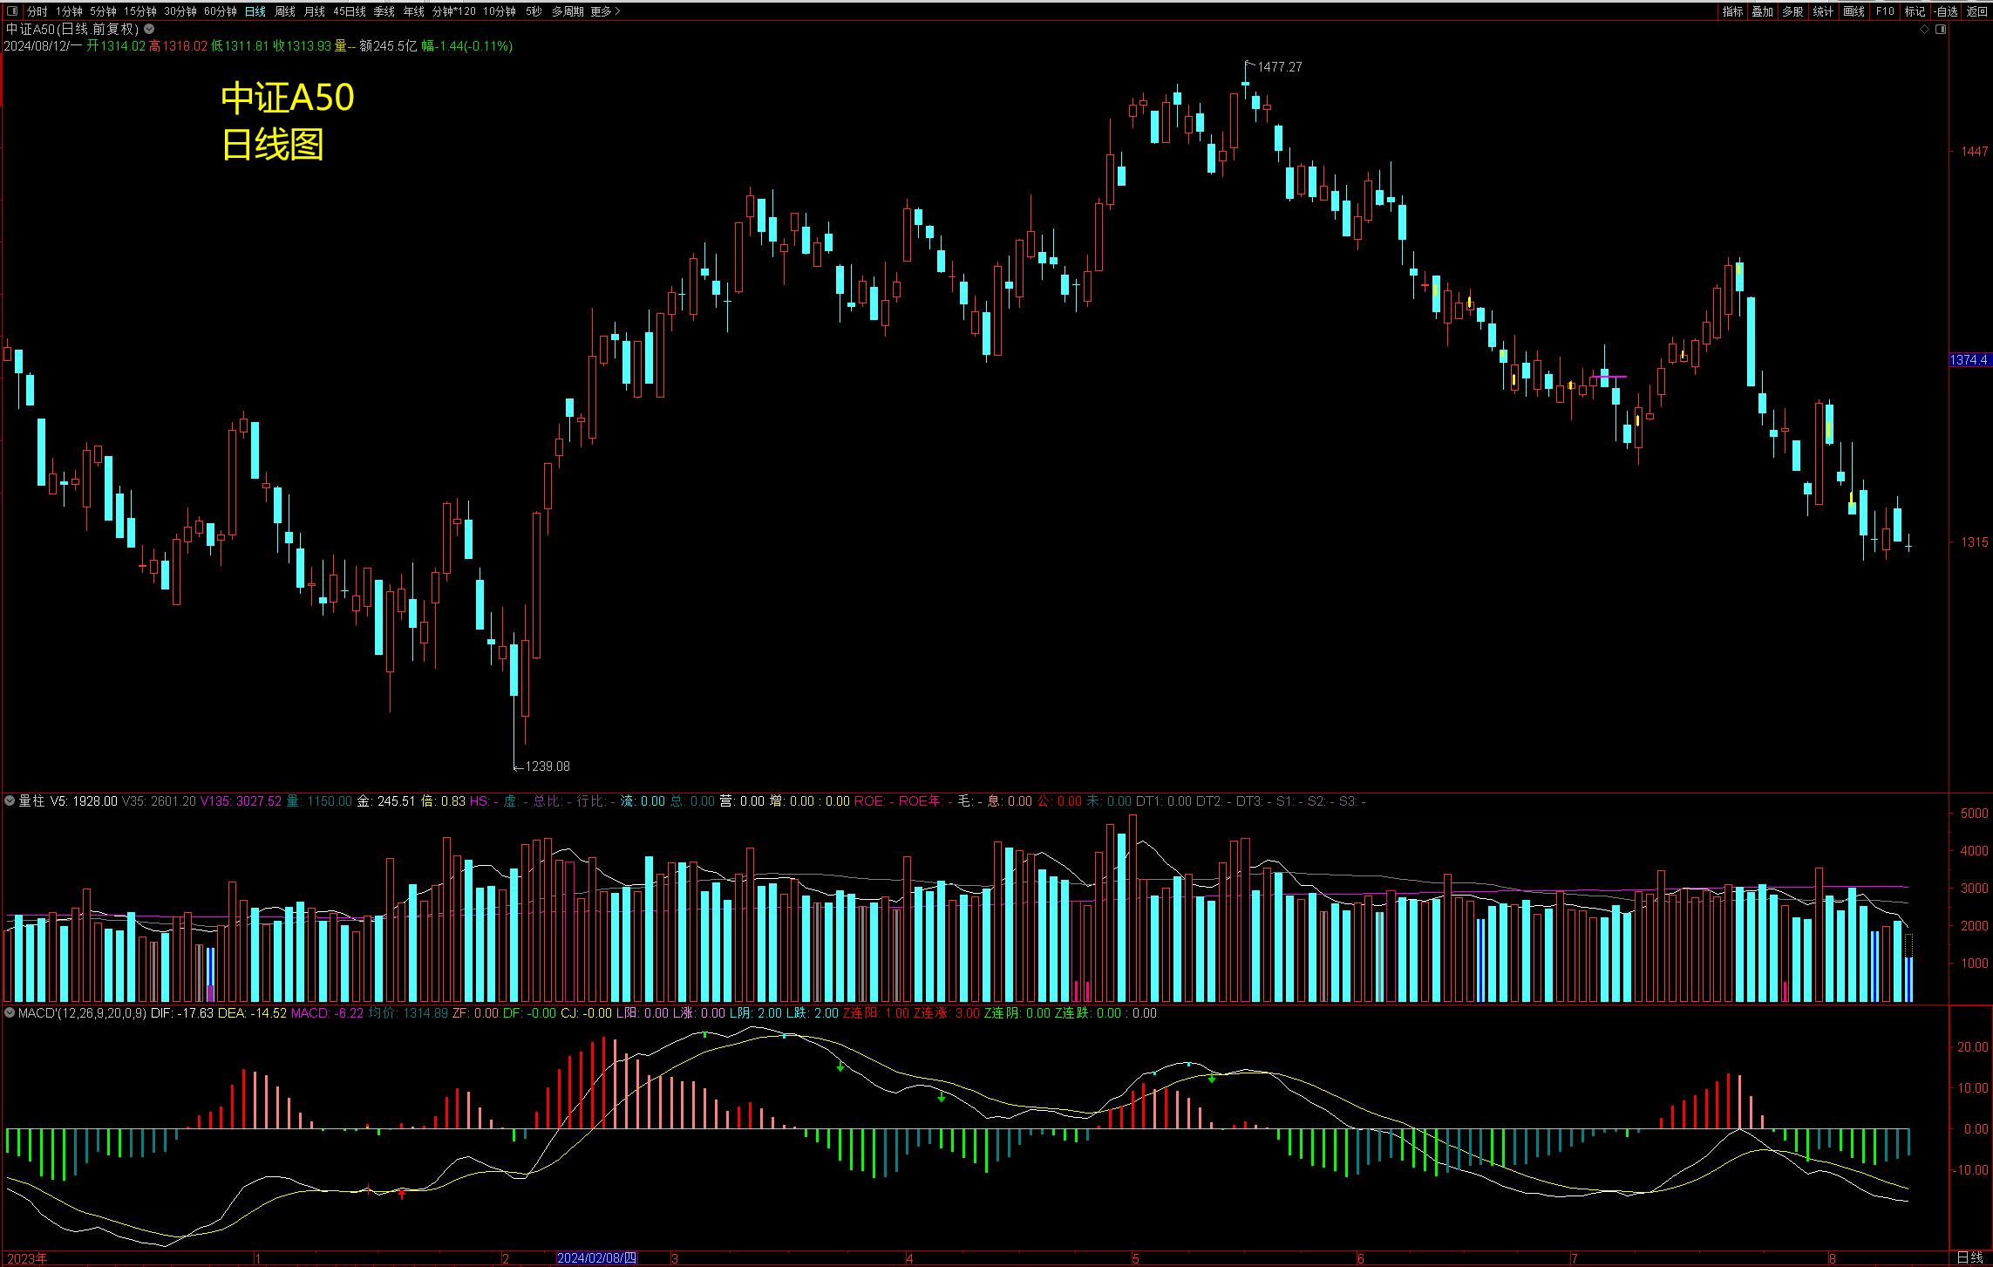Select the 日线 daily period tab
This screenshot has width=1993, height=1267.
pyautogui.click(x=255, y=11)
